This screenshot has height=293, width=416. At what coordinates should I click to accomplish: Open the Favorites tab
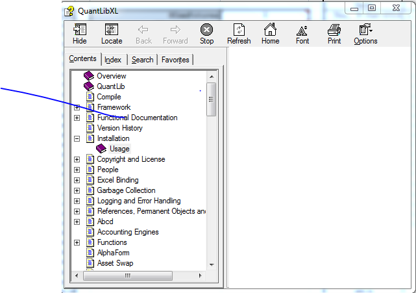pos(175,60)
